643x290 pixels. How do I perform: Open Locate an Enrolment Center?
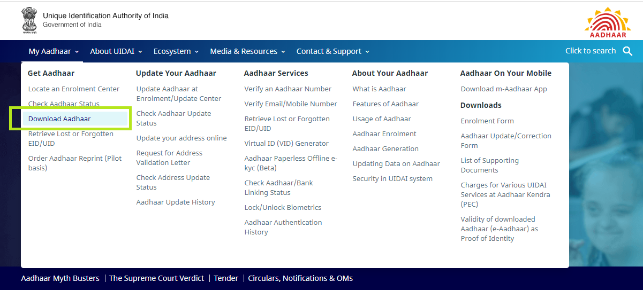[74, 89]
